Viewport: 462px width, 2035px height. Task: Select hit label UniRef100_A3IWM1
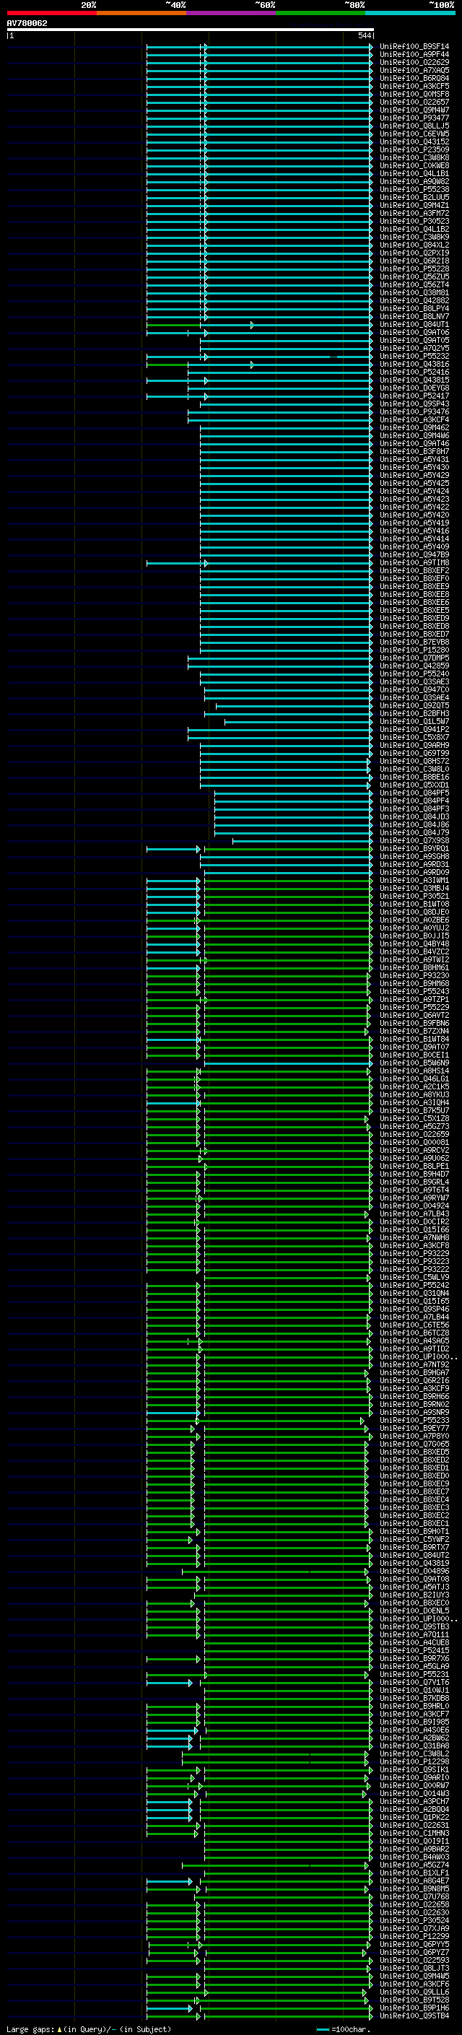click(414, 880)
